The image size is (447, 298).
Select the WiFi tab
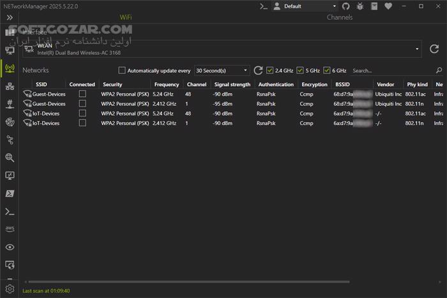126,17
